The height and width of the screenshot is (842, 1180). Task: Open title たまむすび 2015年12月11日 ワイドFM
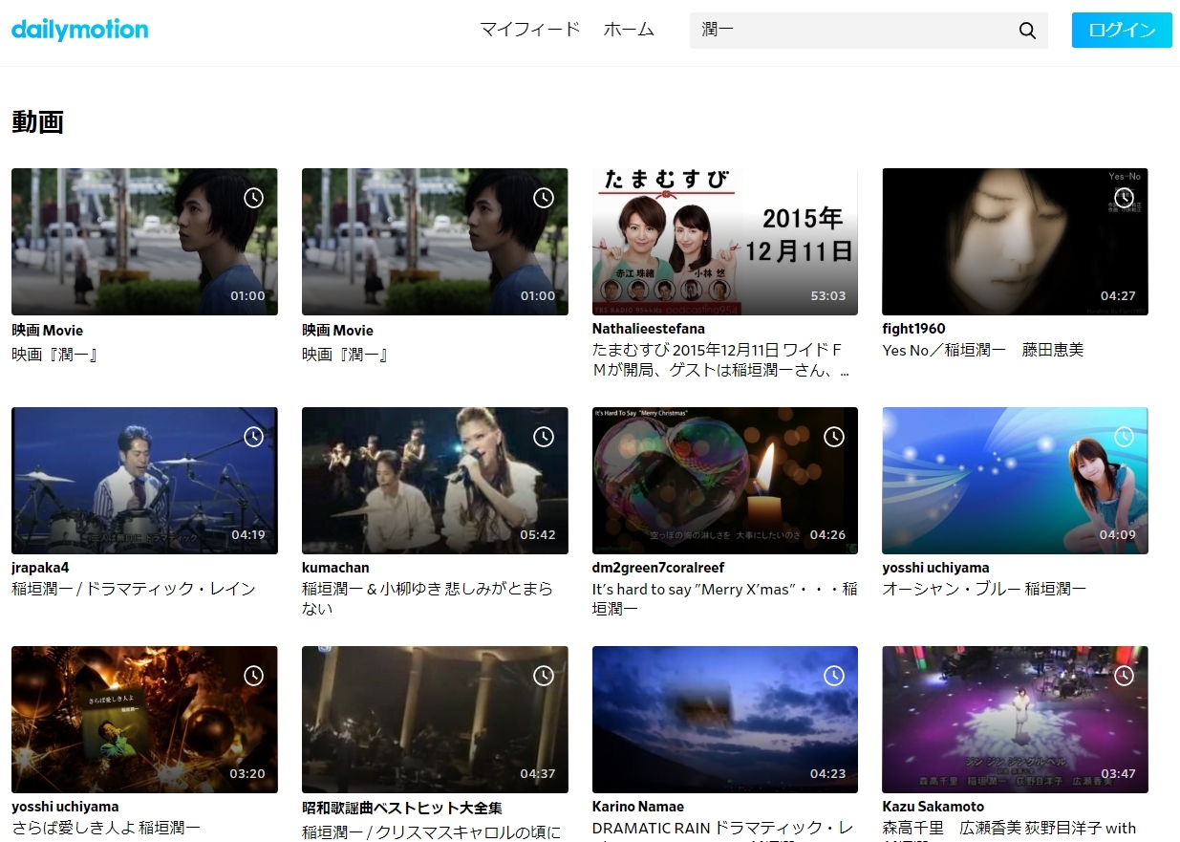coord(721,360)
